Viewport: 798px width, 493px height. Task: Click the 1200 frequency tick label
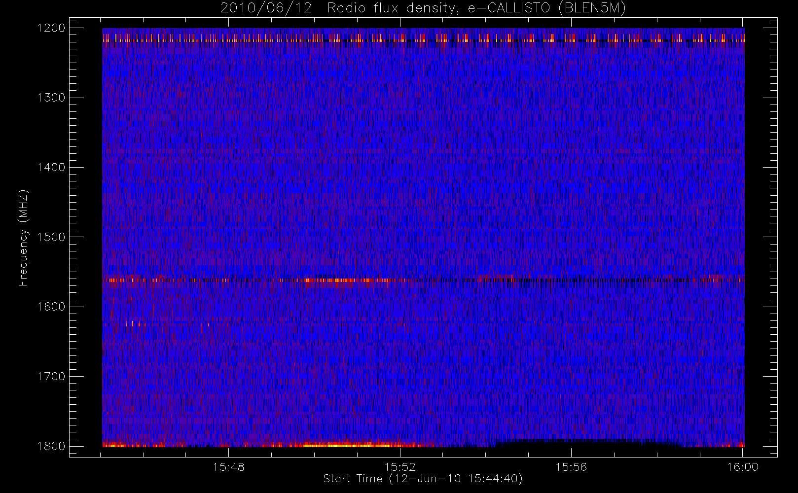51,28
